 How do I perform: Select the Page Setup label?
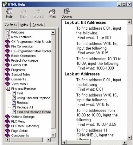(19, 131)
